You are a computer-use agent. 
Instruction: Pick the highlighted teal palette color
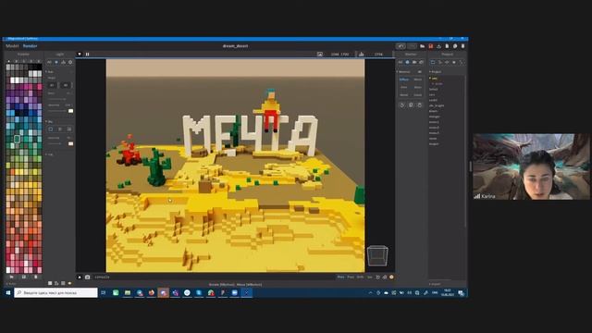click(x=17, y=140)
